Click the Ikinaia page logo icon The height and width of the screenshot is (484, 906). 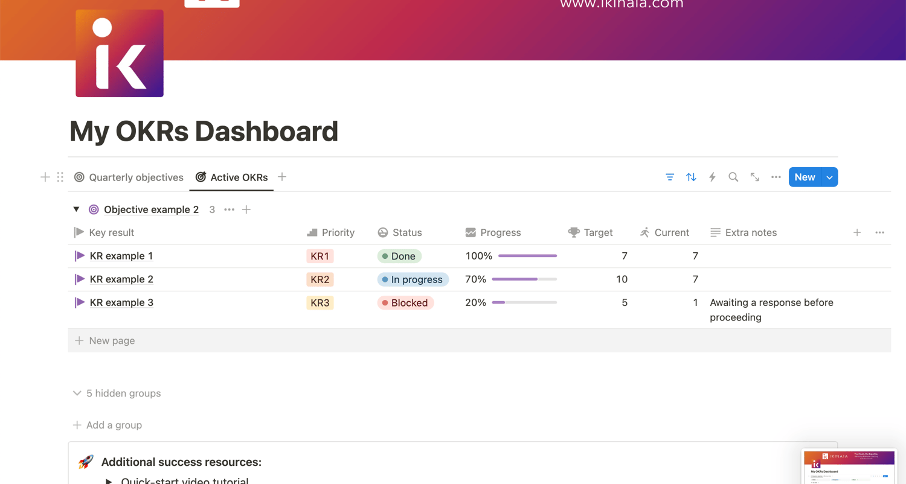120,53
